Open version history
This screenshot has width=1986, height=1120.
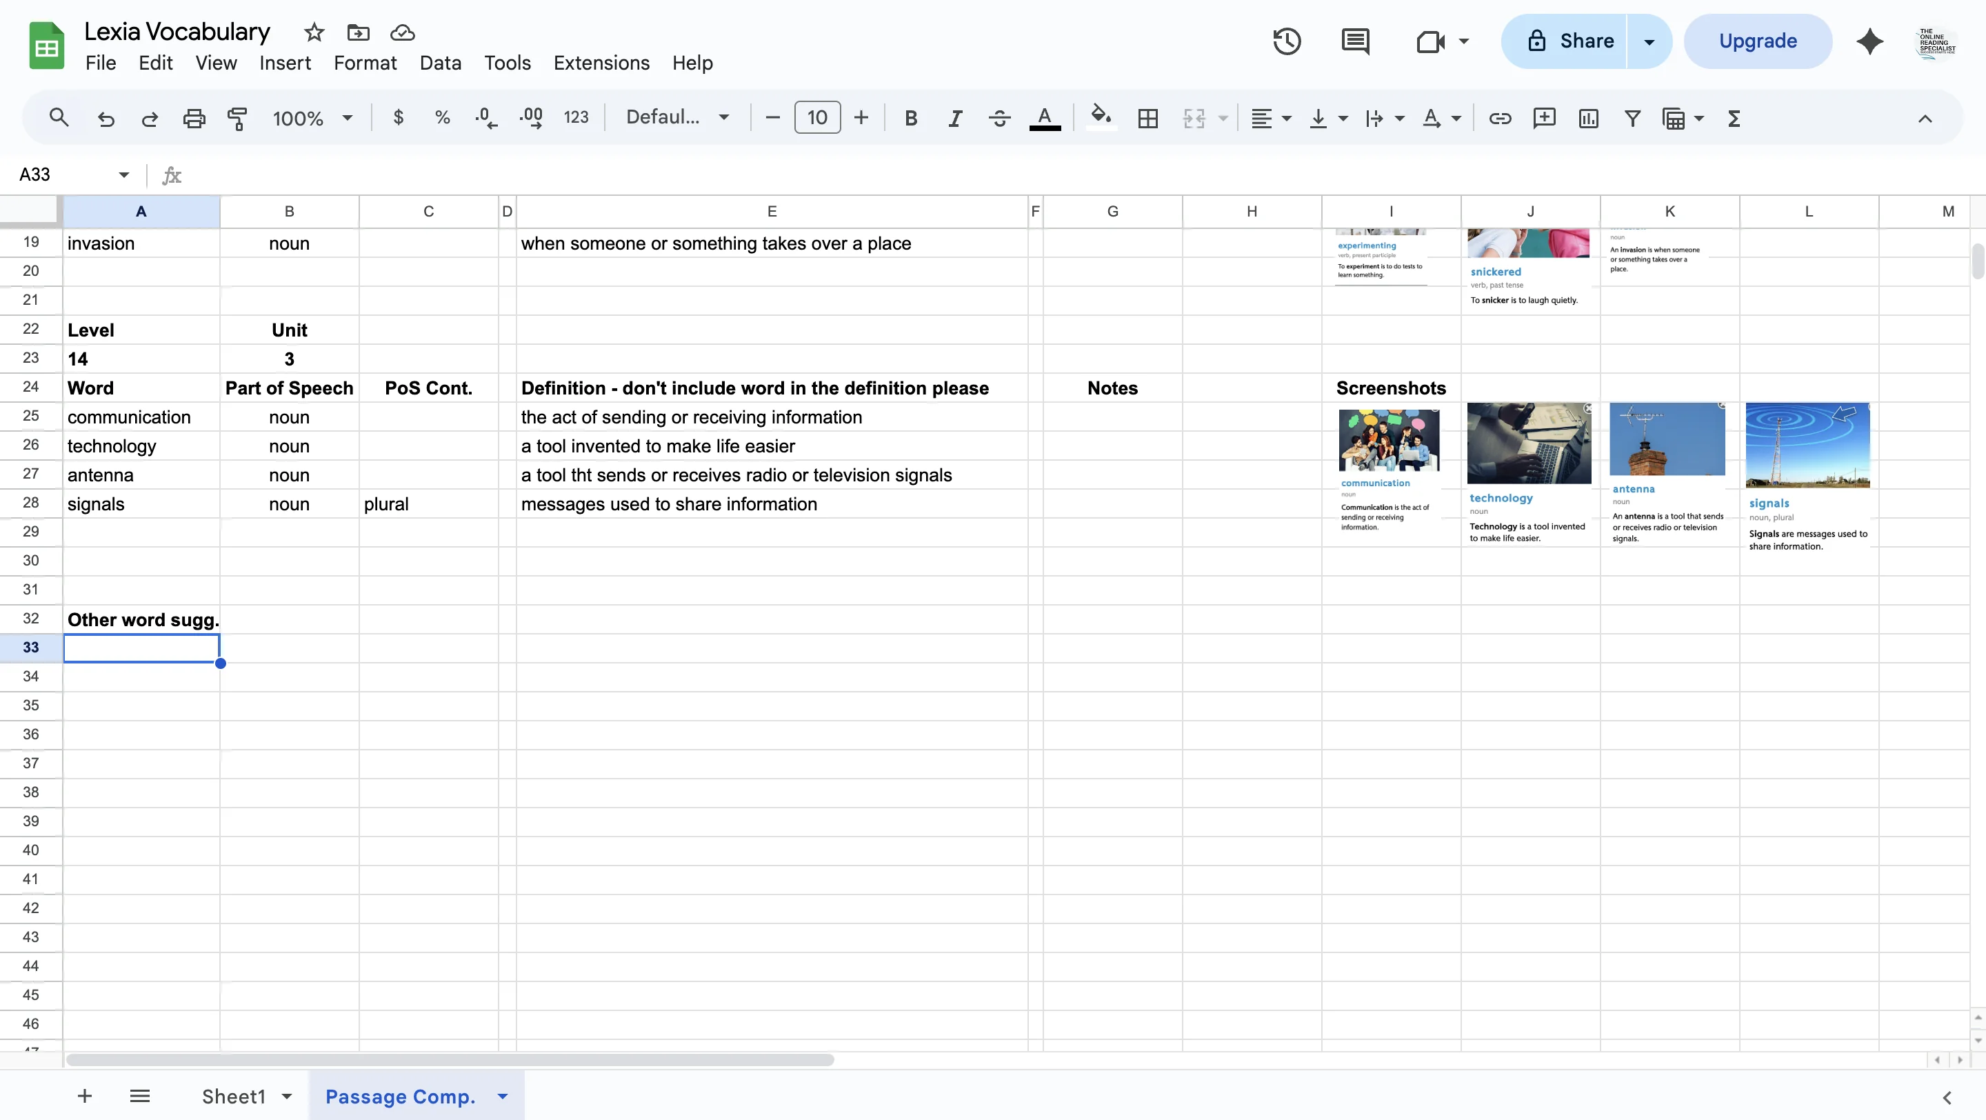click(x=1286, y=41)
